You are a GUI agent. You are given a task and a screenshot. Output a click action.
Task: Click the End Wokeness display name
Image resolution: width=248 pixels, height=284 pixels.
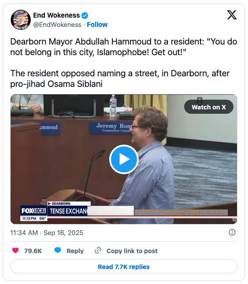[56, 15]
